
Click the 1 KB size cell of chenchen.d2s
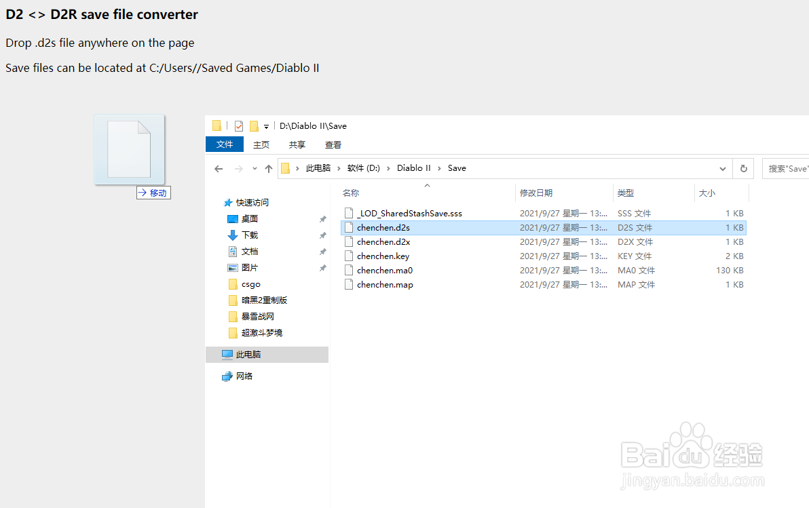(734, 227)
